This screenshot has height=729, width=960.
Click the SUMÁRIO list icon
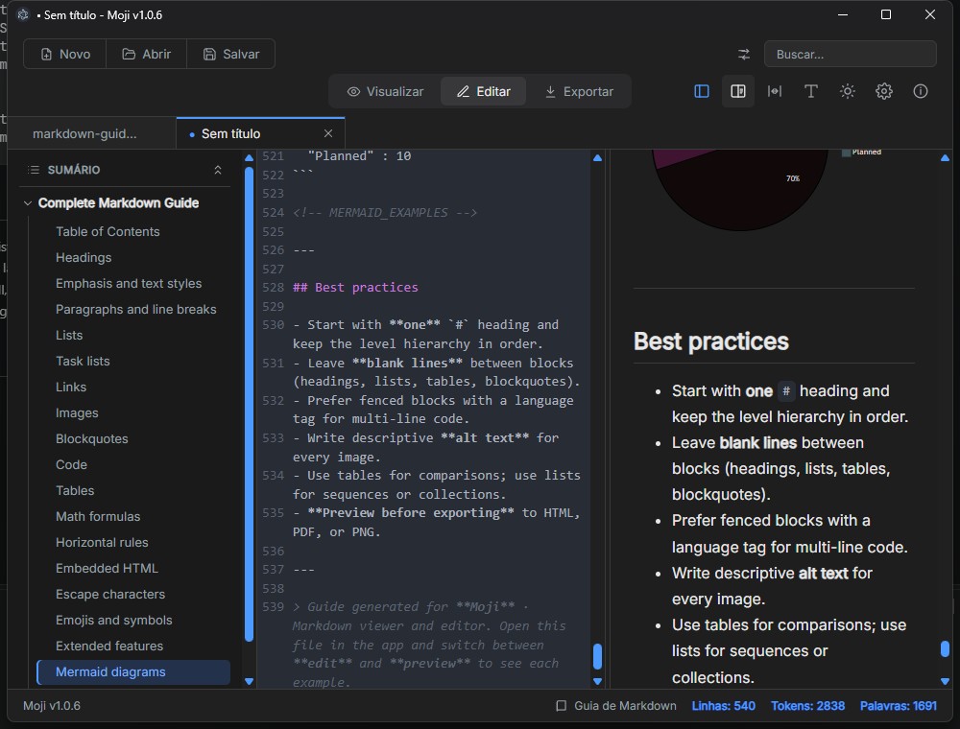pyautogui.click(x=34, y=170)
